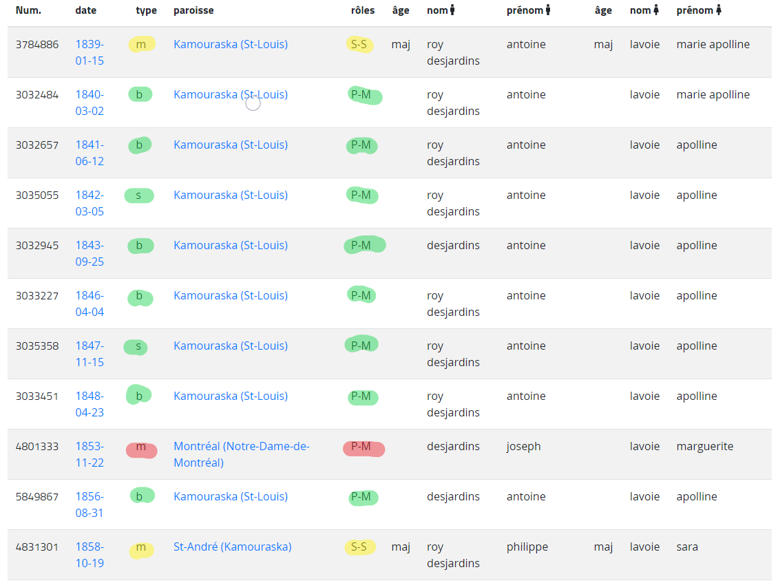Click the red highlighted P-M roles badge
This screenshot has width=778, height=583.
point(364,447)
